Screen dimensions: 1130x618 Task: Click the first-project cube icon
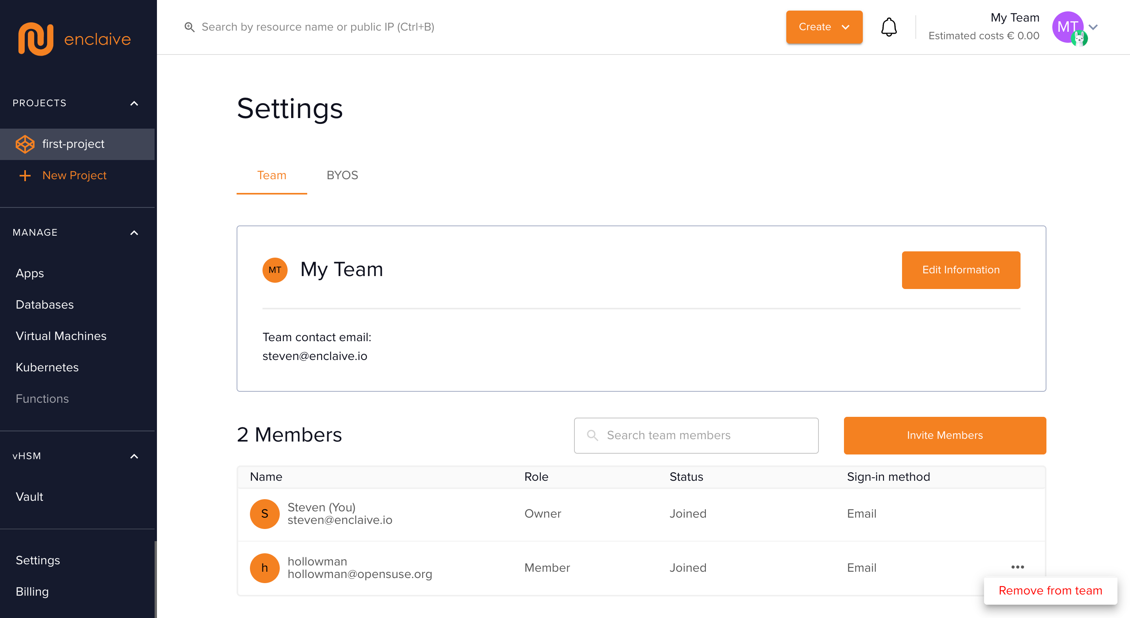25,144
